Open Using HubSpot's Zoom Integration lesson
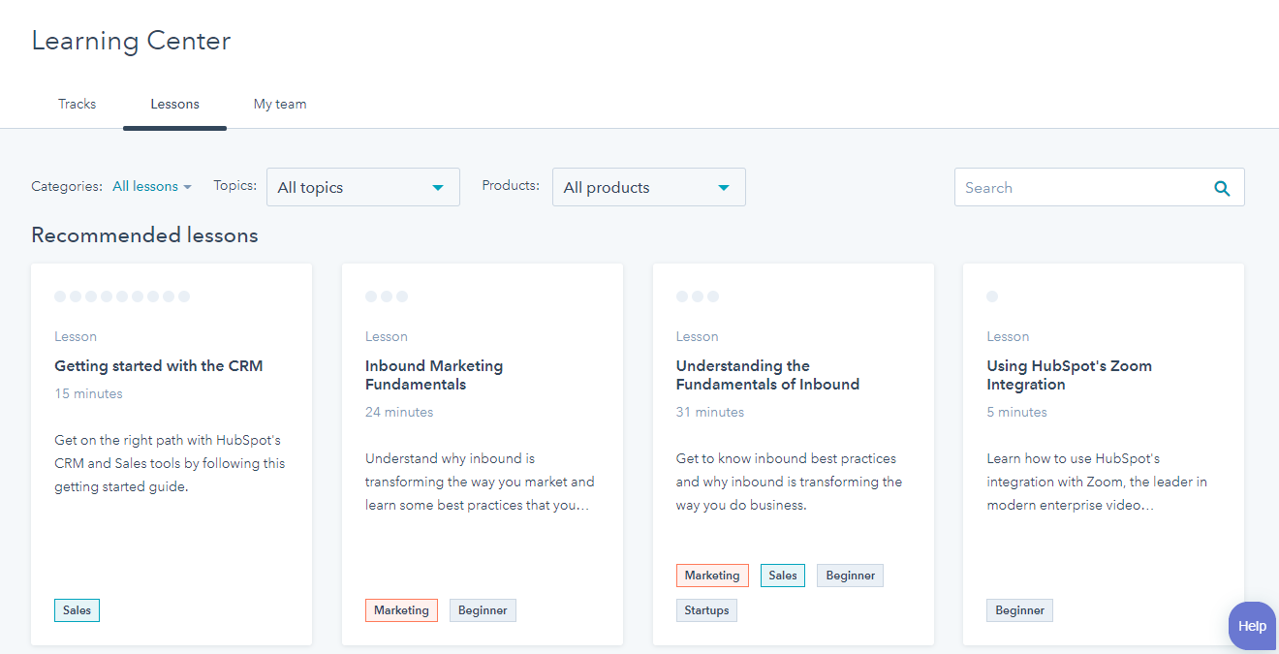The image size is (1279, 654). 1070,375
